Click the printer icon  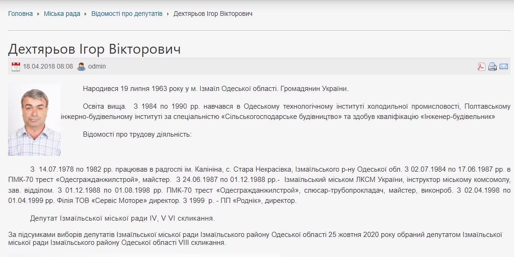493,66
